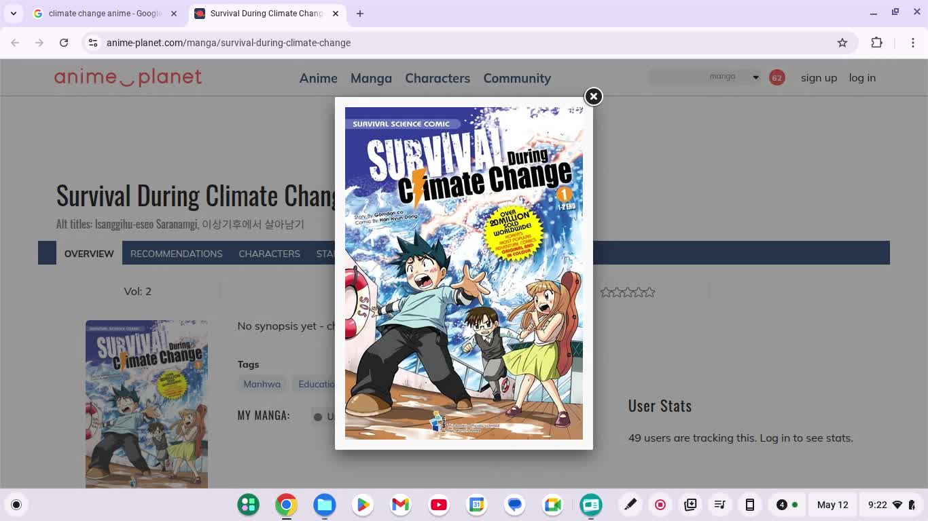928x521 pixels.
Task: Close the Google search tab
Action: point(174,14)
